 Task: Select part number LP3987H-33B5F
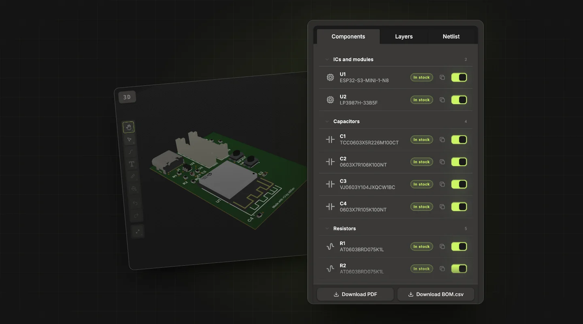359,103
